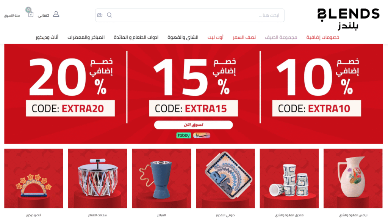
Task: Click the Blends logo
Action: pos(349,19)
